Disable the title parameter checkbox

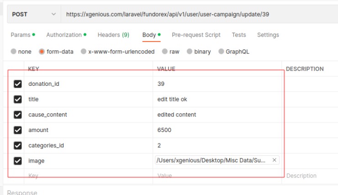pos(18,99)
